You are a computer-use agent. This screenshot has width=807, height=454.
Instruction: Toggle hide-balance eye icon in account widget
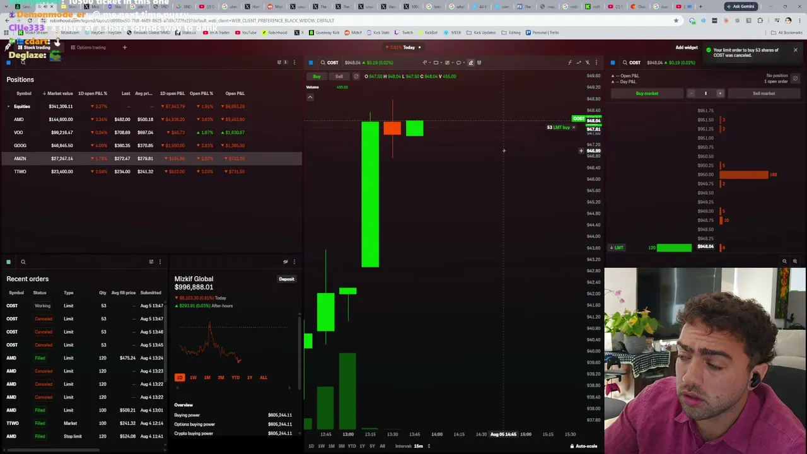[285, 262]
